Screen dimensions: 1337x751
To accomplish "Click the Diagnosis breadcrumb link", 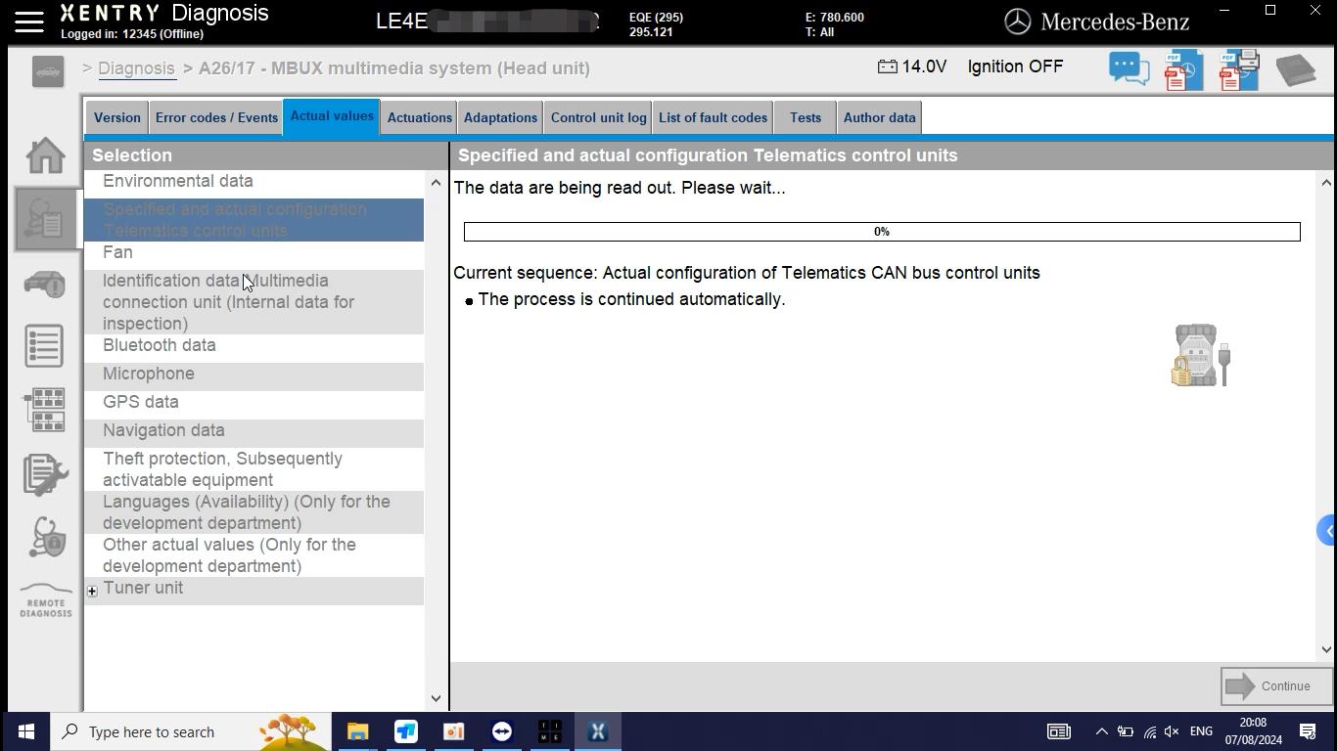I will [136, 68].
